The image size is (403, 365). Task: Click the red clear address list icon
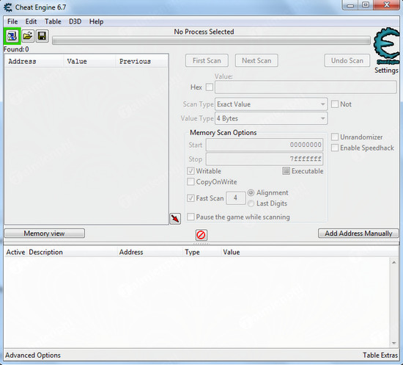pyautogui.click(x=201, y=235)
